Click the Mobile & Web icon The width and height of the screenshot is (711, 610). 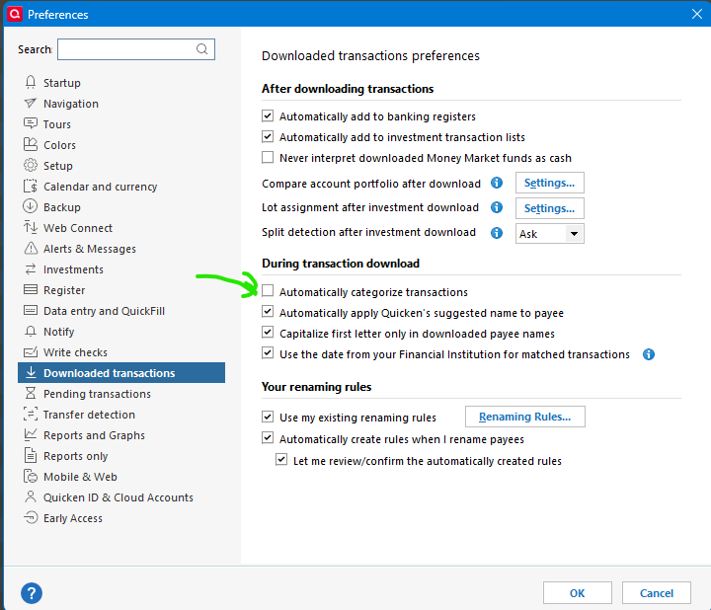[31, 477]
